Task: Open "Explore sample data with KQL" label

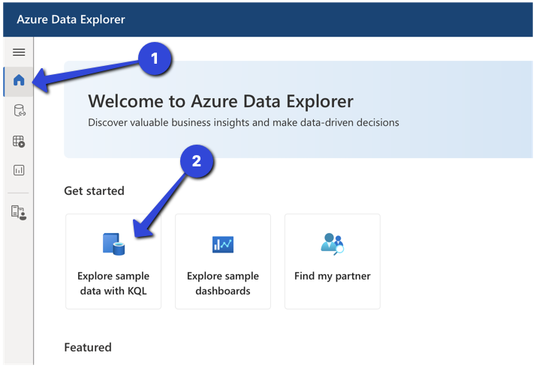Action: 113,283
